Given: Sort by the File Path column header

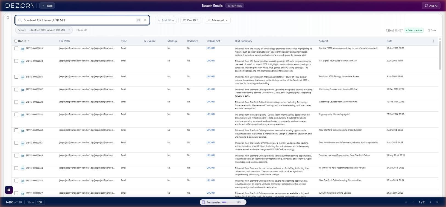Looking at the screenshot, I should click(64, 41).
